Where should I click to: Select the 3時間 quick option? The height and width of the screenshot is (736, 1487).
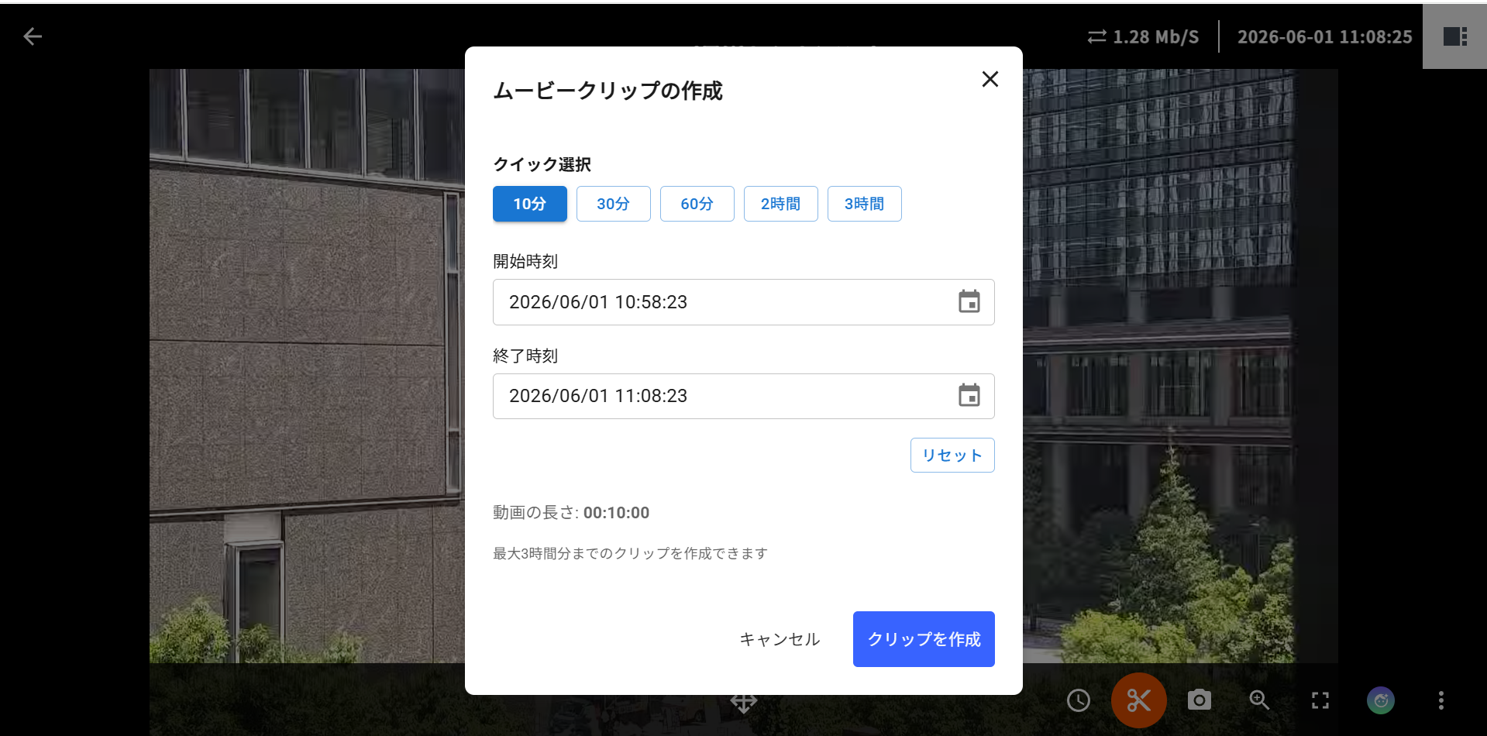click(865, 204)
